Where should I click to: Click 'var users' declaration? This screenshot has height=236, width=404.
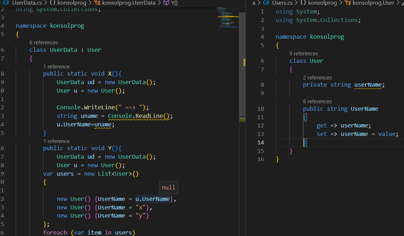[x=58, y=174]
